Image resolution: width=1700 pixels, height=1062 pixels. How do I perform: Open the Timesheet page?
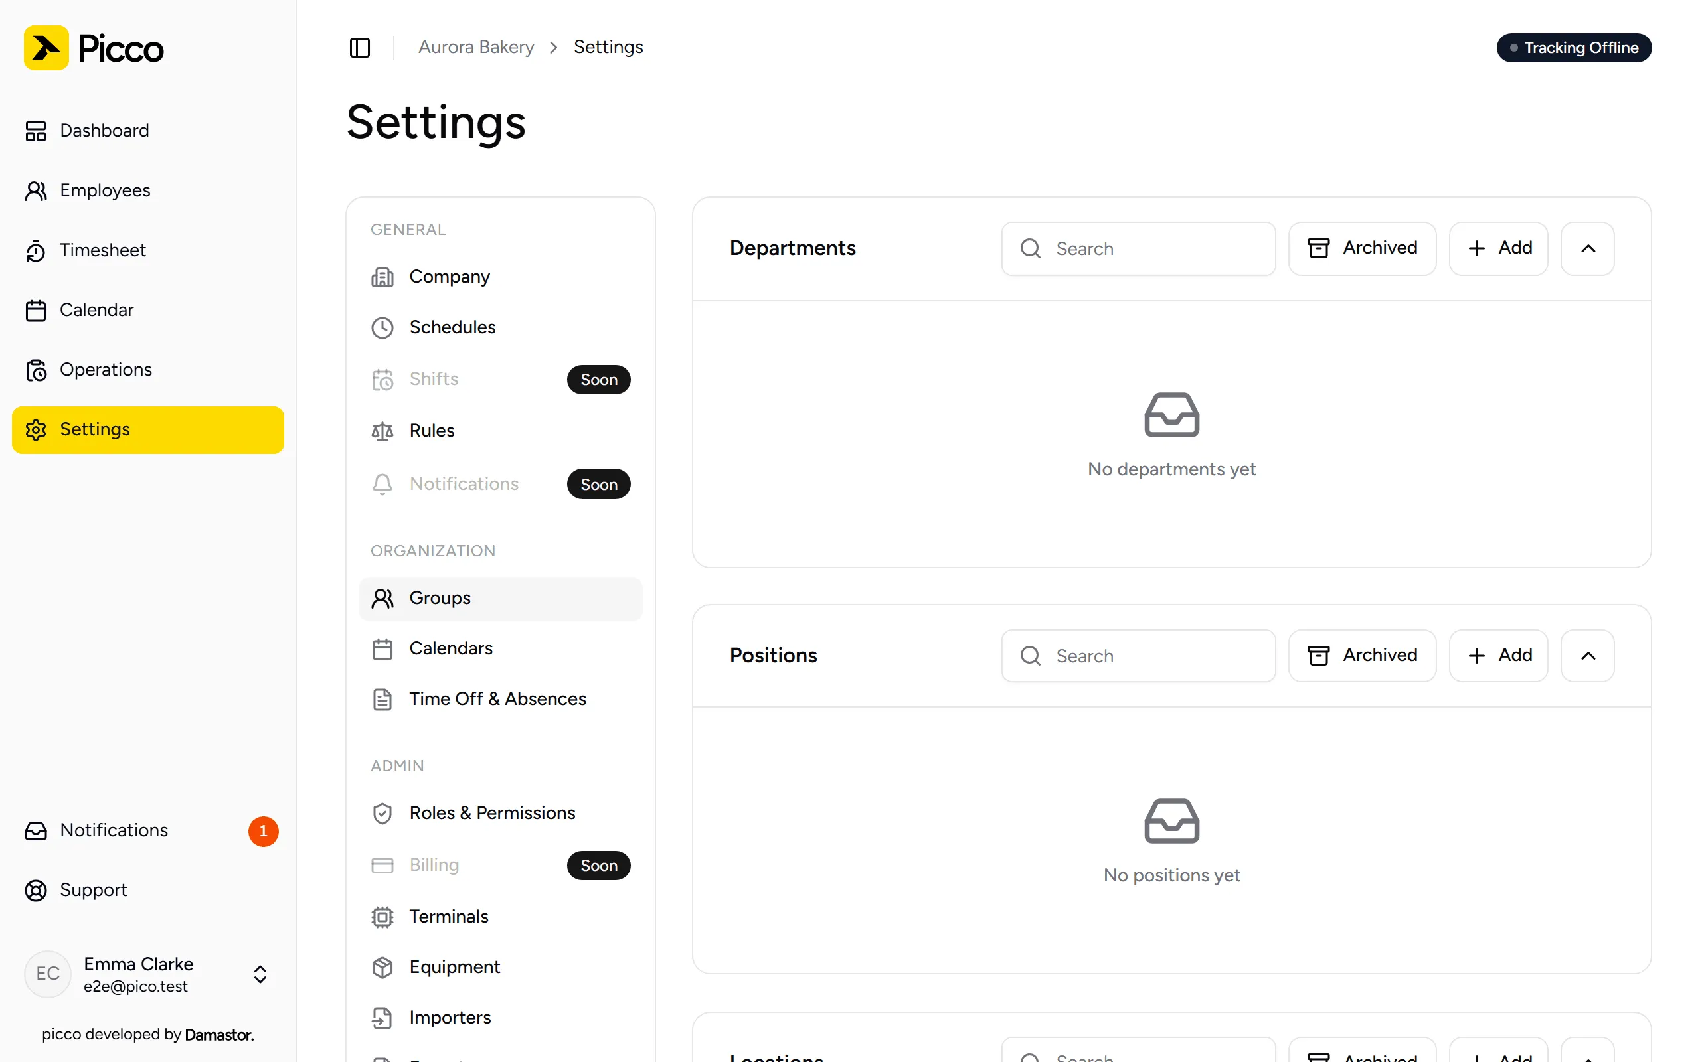coord(148,250)
